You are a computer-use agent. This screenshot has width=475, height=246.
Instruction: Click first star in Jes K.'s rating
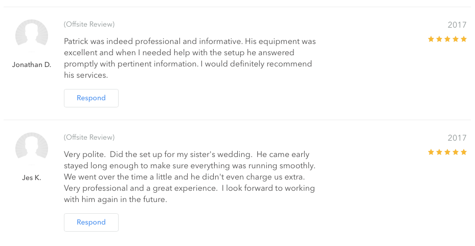(x=431, y=152)
